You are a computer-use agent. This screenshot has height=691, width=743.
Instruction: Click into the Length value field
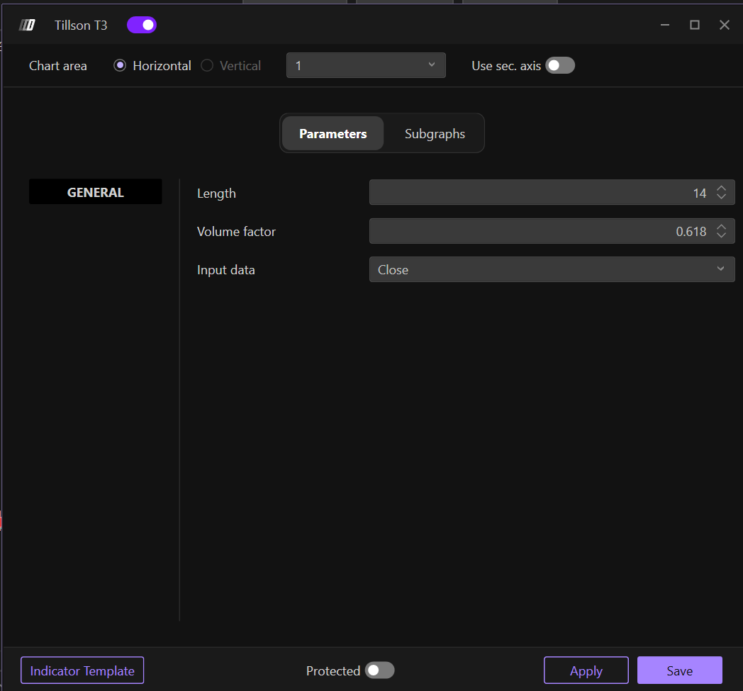(539, 193)
